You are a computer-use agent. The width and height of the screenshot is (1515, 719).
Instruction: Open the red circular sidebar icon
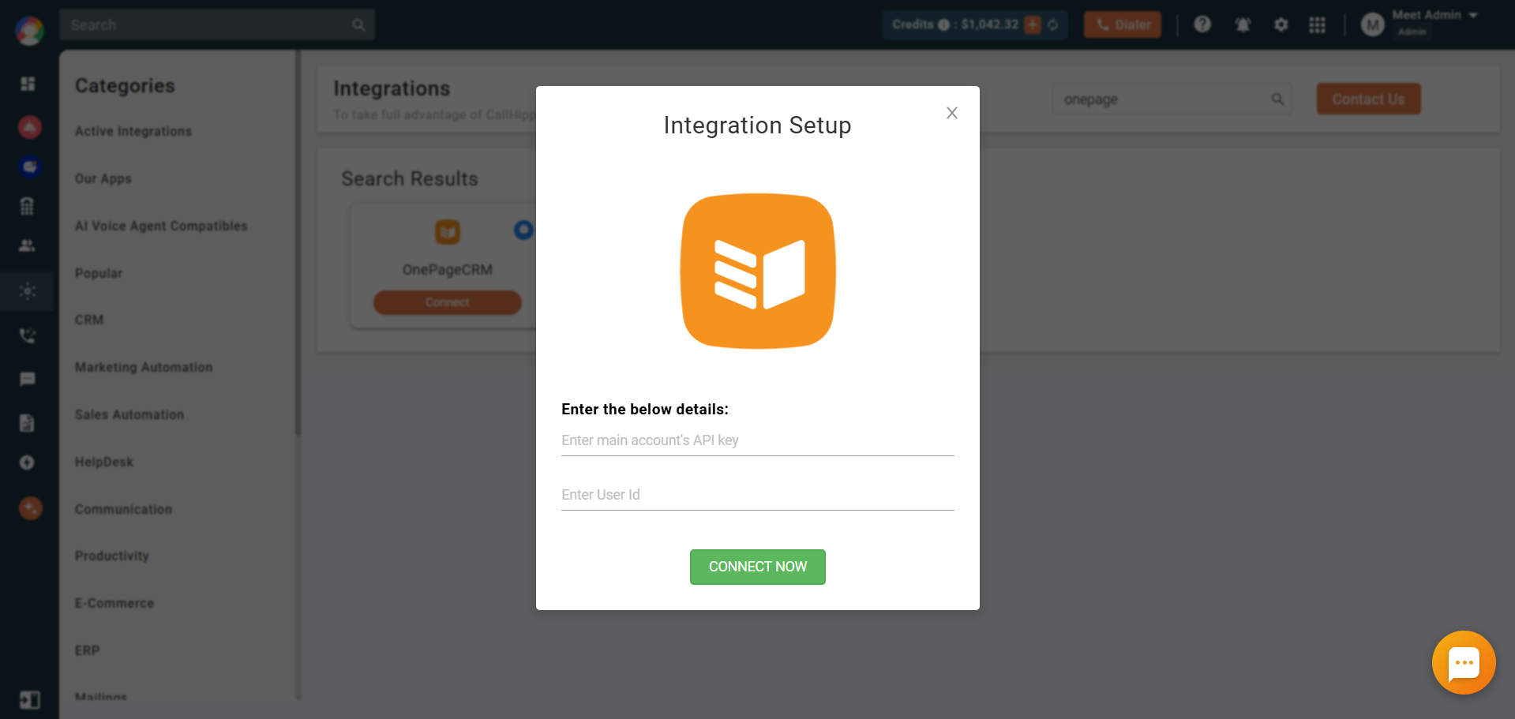pos(29,126)
